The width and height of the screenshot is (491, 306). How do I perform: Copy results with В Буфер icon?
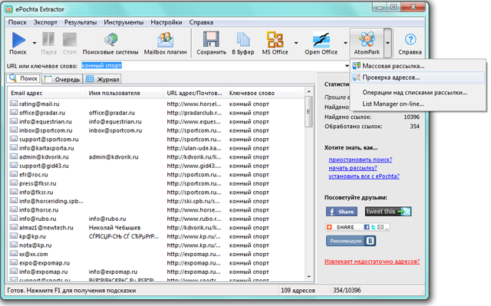click(x=243, y=40)
